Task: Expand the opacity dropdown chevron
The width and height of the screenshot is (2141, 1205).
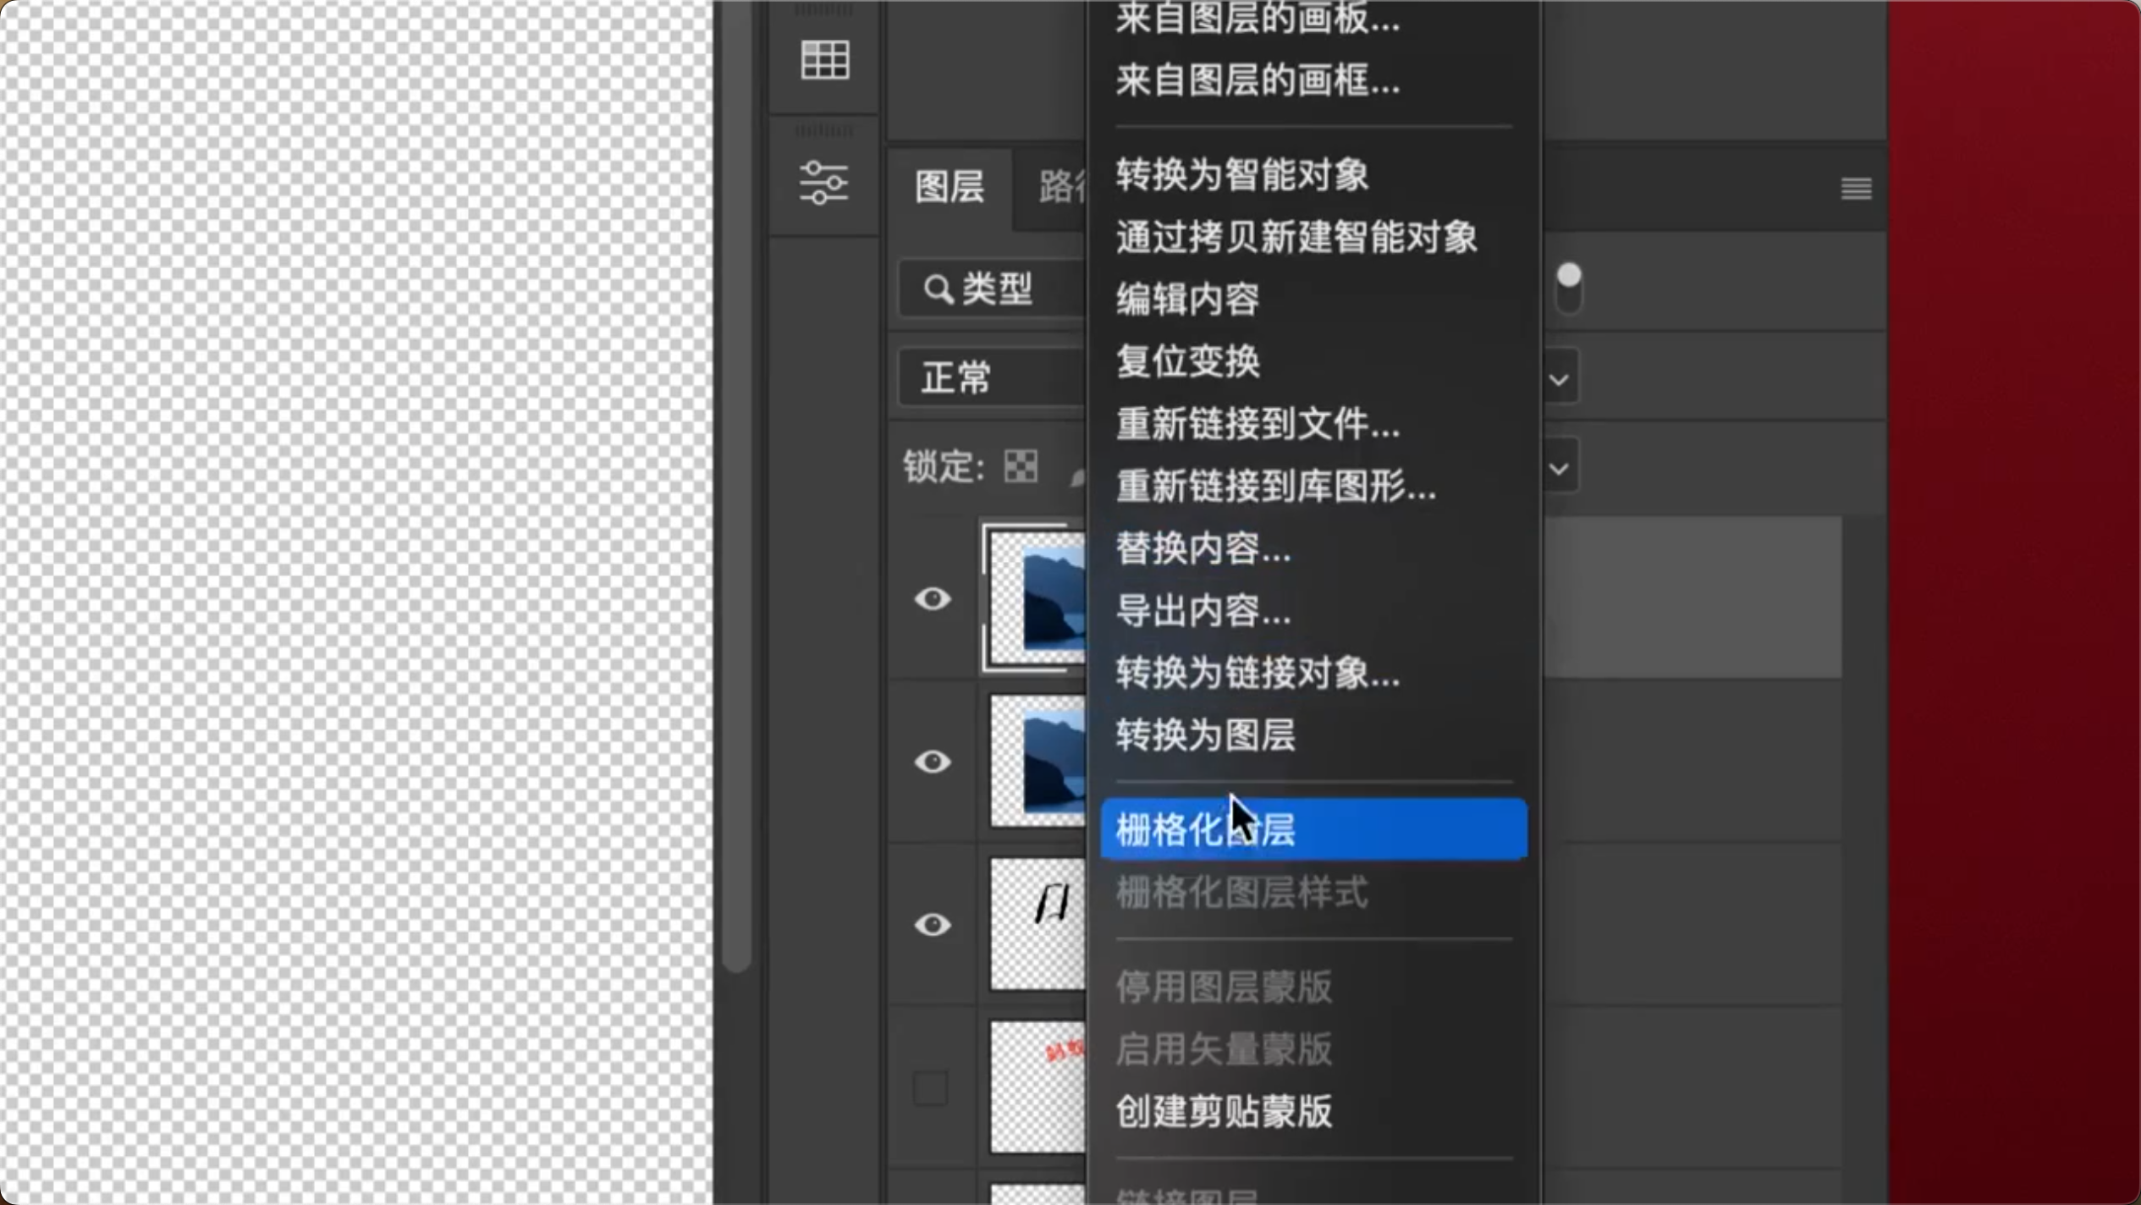Action: [x=1559, y=380]
